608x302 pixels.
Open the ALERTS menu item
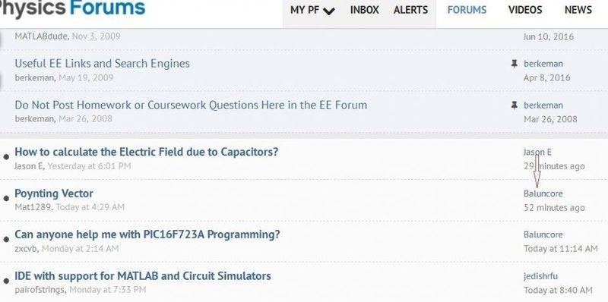coord(410,10)
